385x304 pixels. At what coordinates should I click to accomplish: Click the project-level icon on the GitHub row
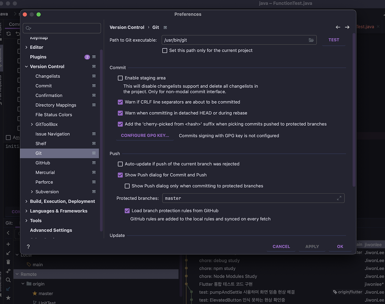[x=94, y=163]
